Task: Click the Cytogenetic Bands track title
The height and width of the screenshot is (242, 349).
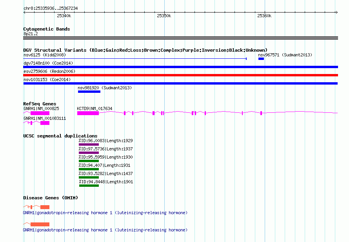Action: coord(47,29)
